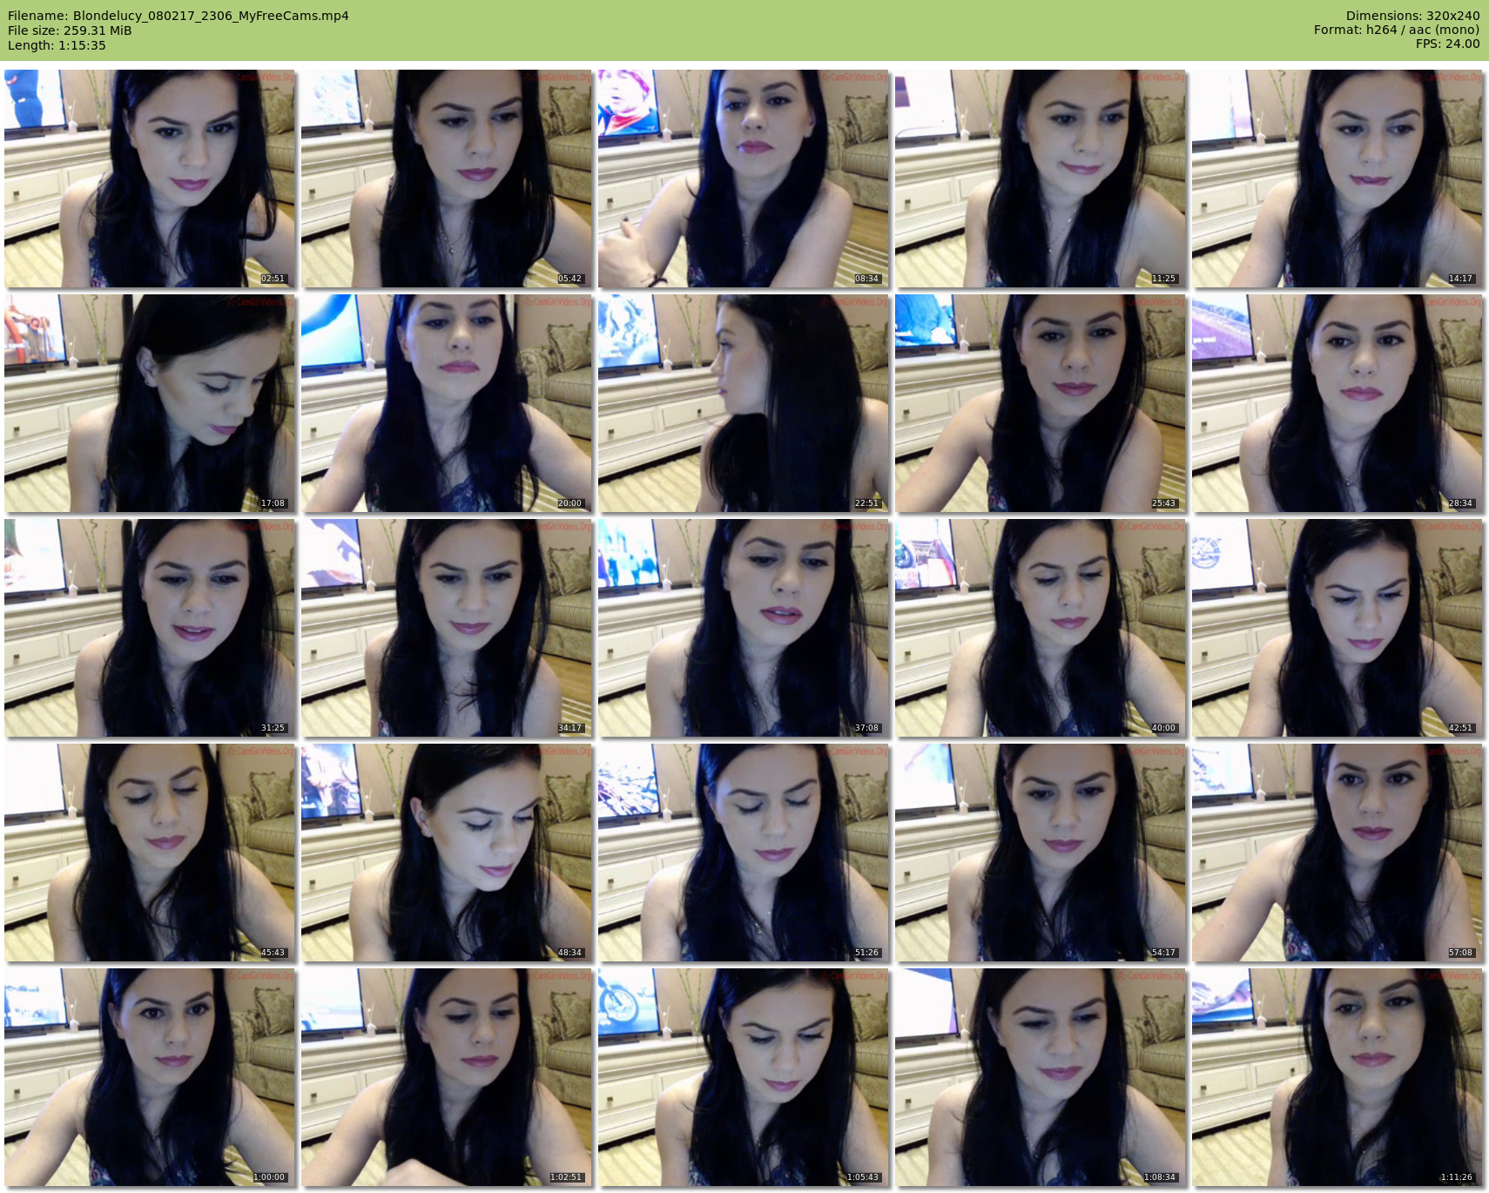Click the thumbnail at 51:26

coord(744,853)
